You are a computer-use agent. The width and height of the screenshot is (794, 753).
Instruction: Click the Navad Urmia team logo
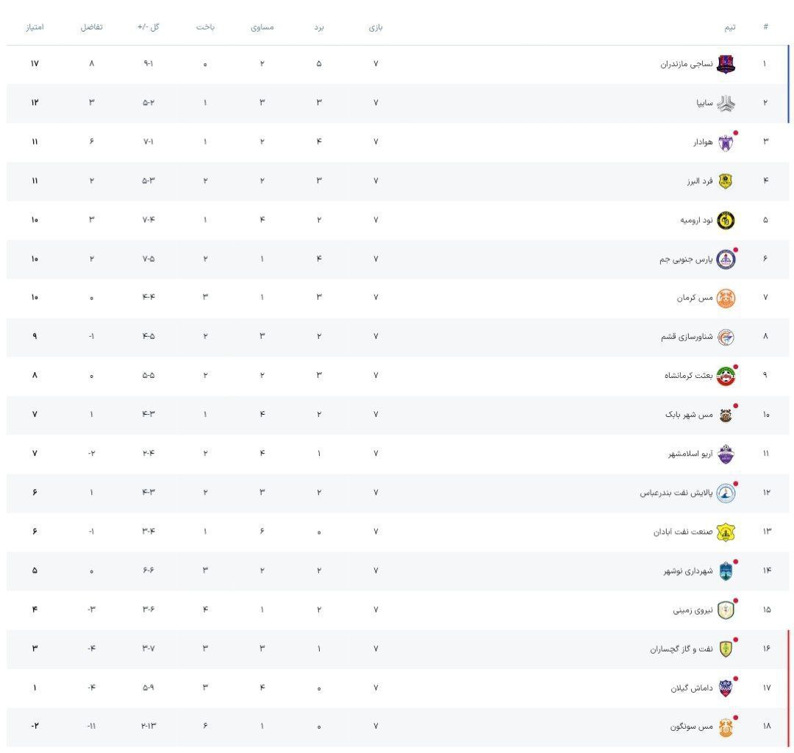point(726,220)
